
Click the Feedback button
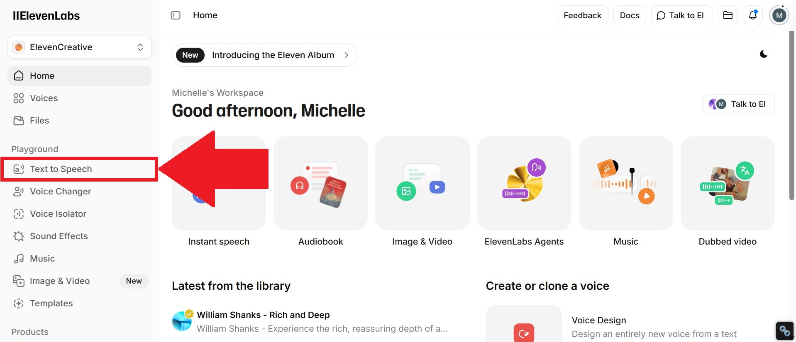pyautogui.click(x=582, y=15)
